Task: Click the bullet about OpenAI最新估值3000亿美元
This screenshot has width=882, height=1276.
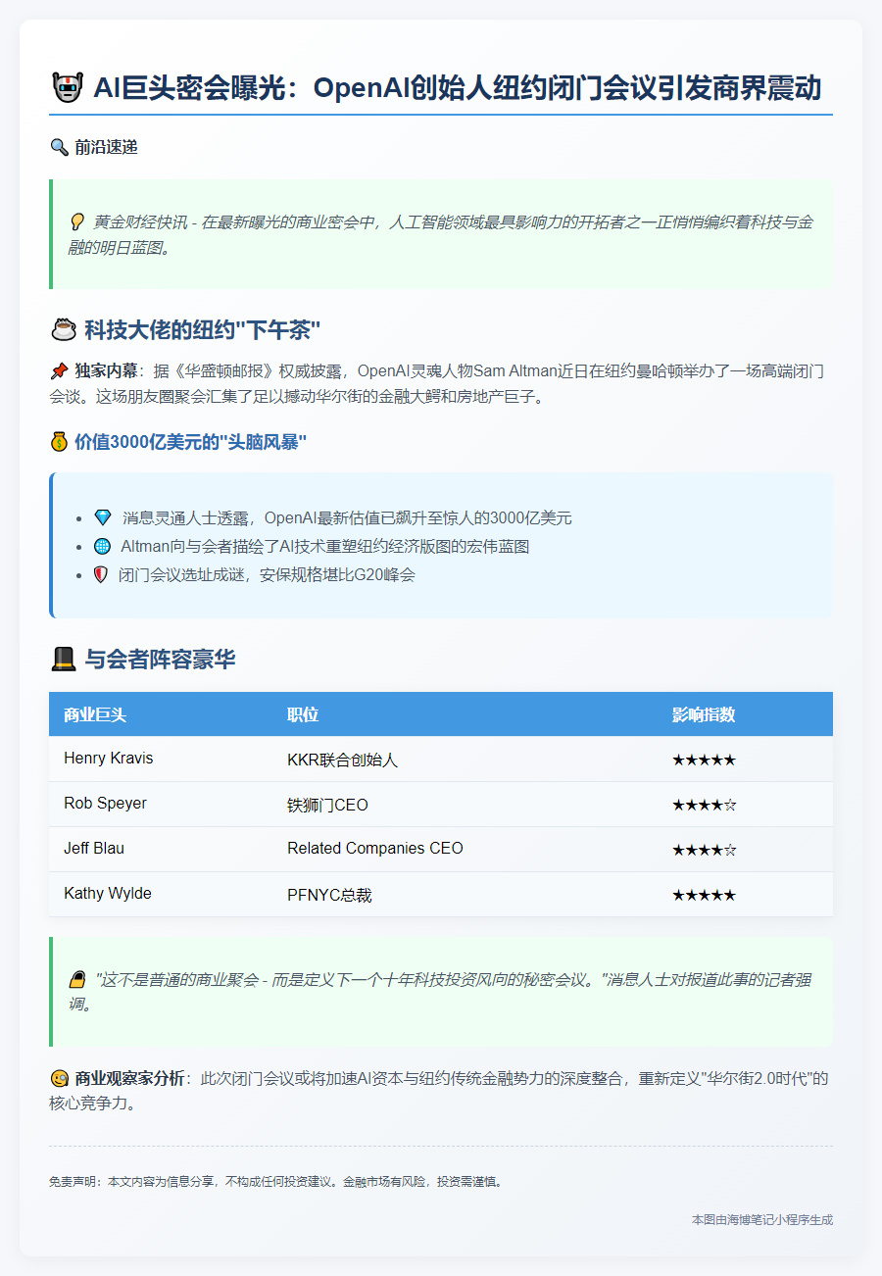Action: tap(333, 517)
